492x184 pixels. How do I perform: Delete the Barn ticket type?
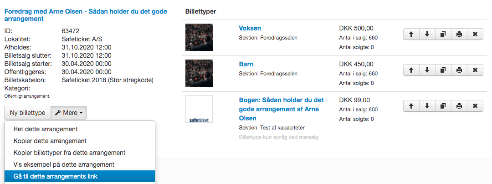tap(475, 70)
